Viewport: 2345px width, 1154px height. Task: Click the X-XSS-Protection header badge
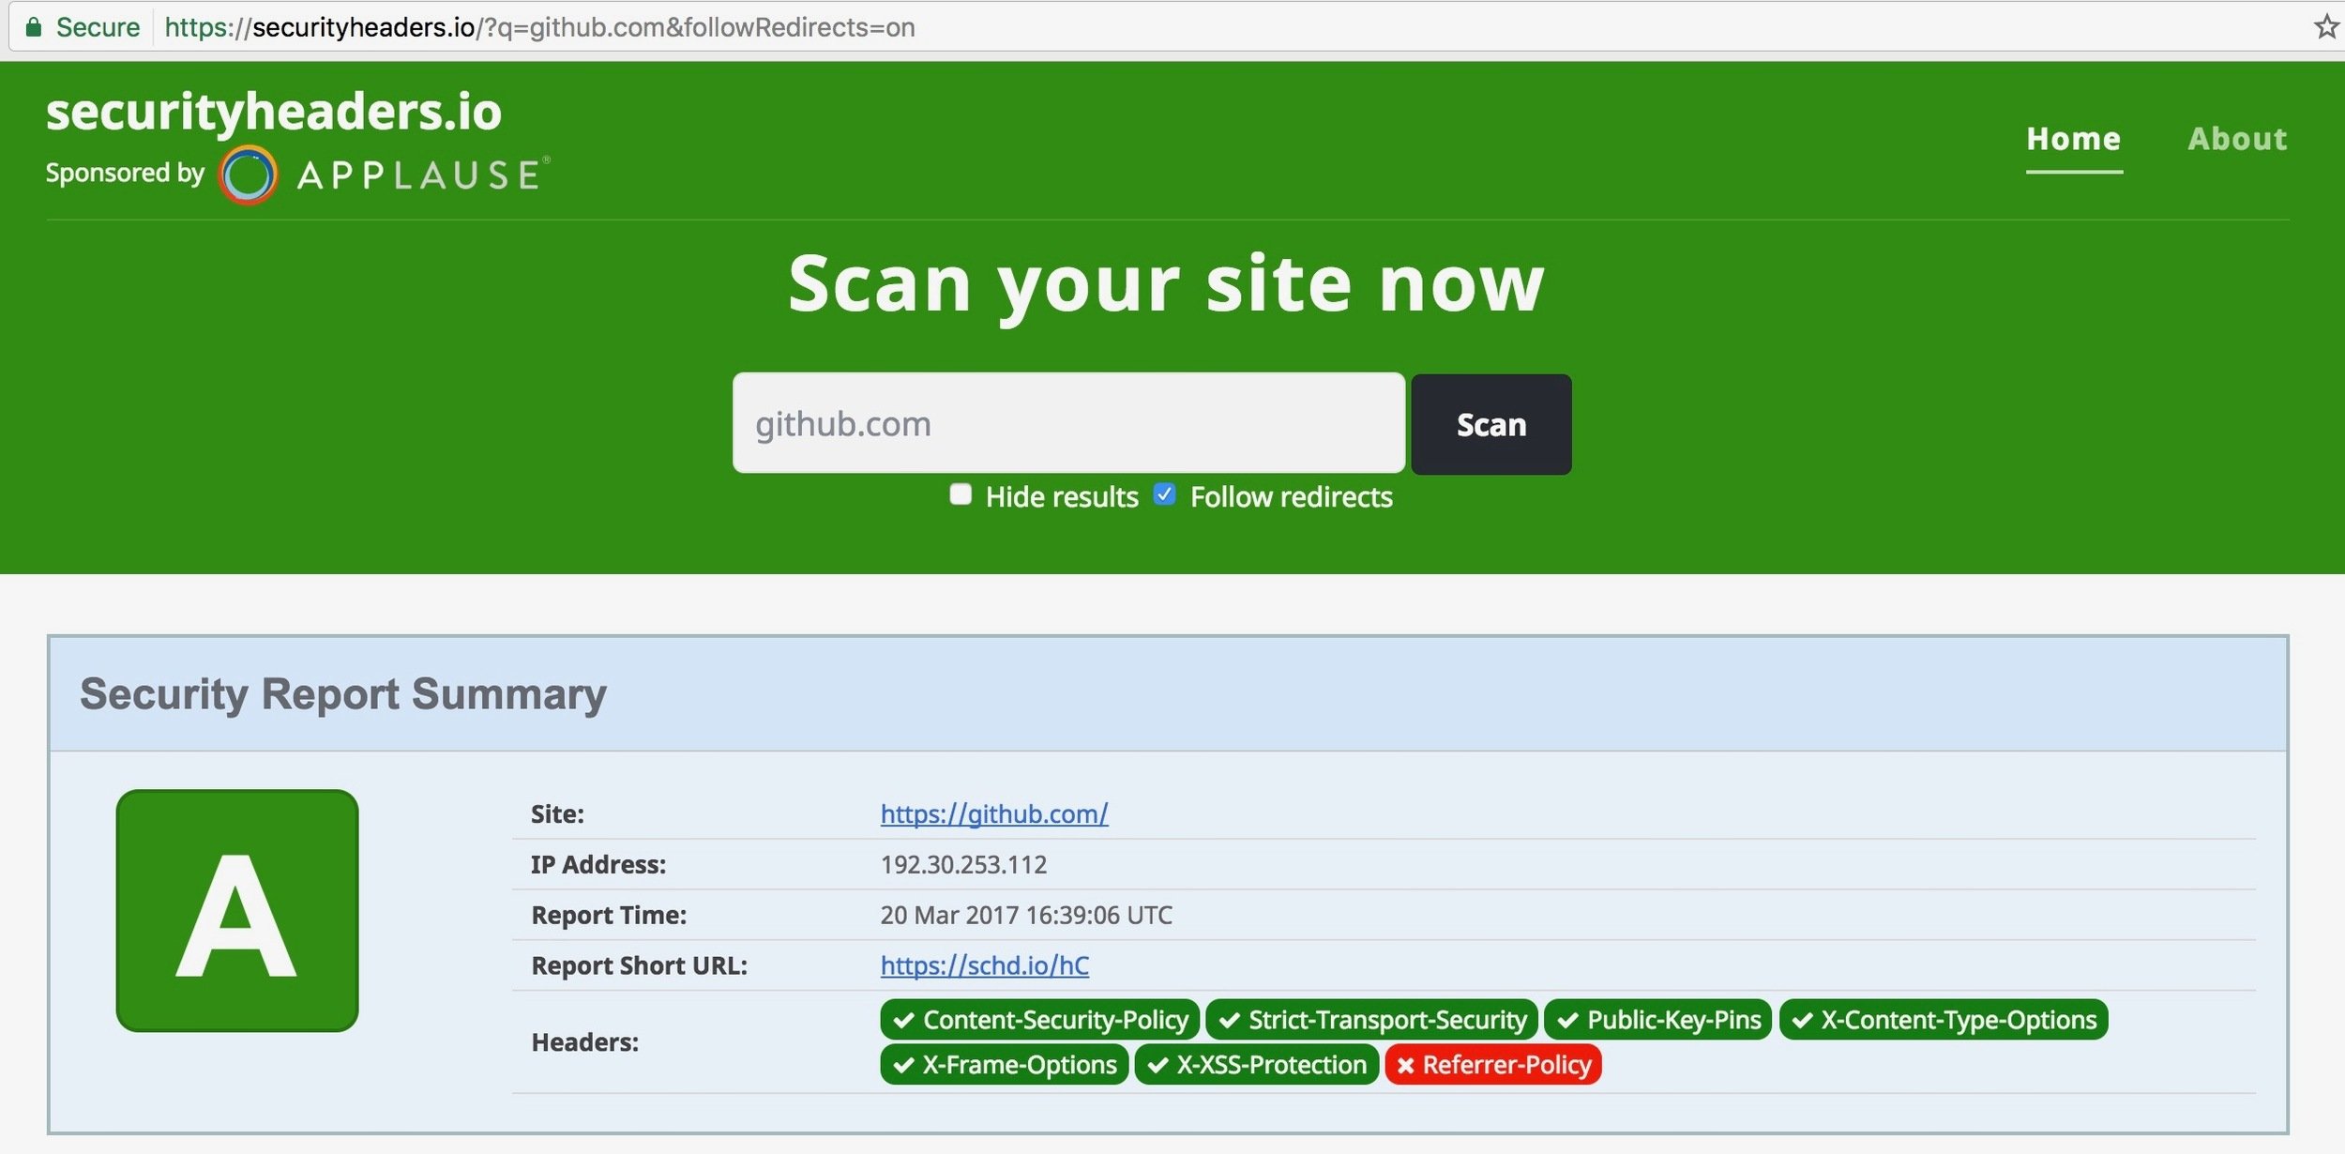(x=1256, y=1065)
